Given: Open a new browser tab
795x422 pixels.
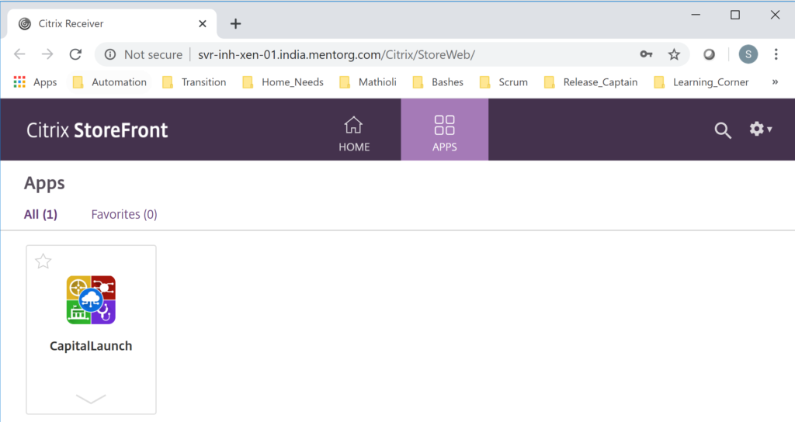Looking at the screenshot, I should (235, 23).
